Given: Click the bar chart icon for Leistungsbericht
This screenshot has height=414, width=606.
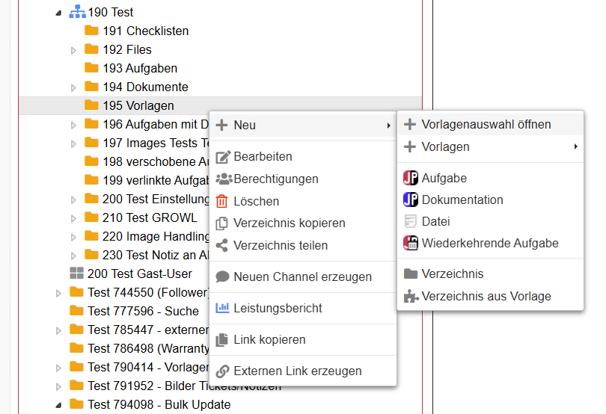Looking at the screenshot, I should (222, 308).
